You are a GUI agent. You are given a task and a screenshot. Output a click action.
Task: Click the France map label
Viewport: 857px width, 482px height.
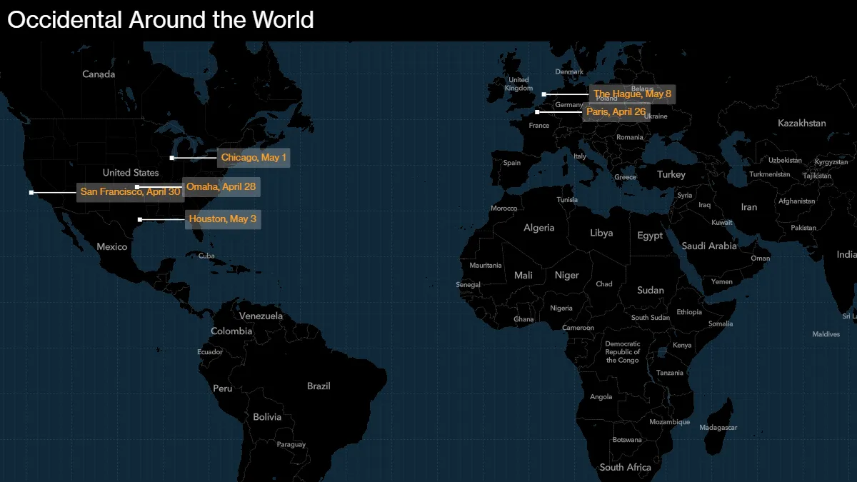point(539,126)
